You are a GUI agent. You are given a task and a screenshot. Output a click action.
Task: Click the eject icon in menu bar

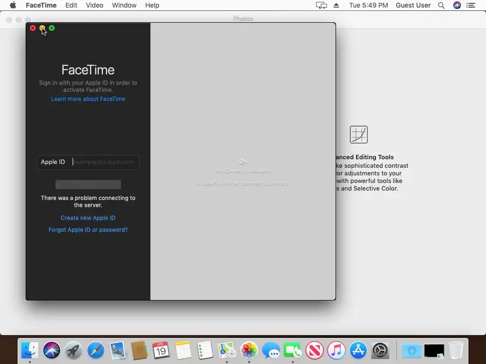tap(336, 5)
